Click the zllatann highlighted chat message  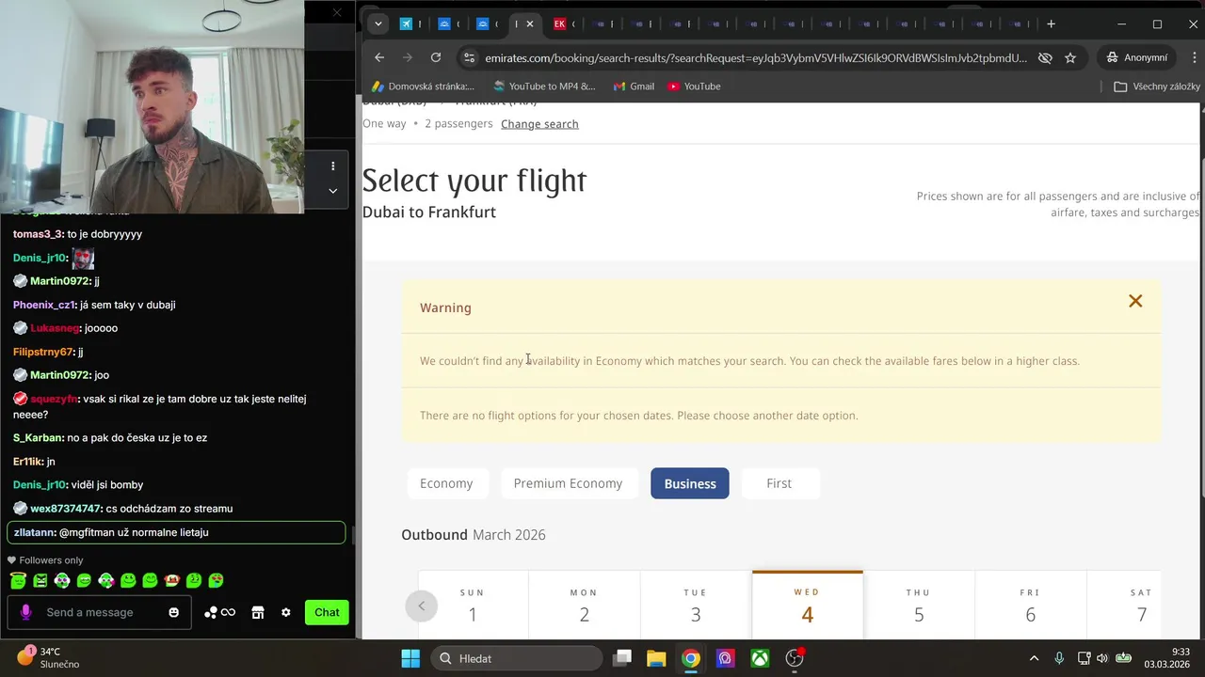176,532
